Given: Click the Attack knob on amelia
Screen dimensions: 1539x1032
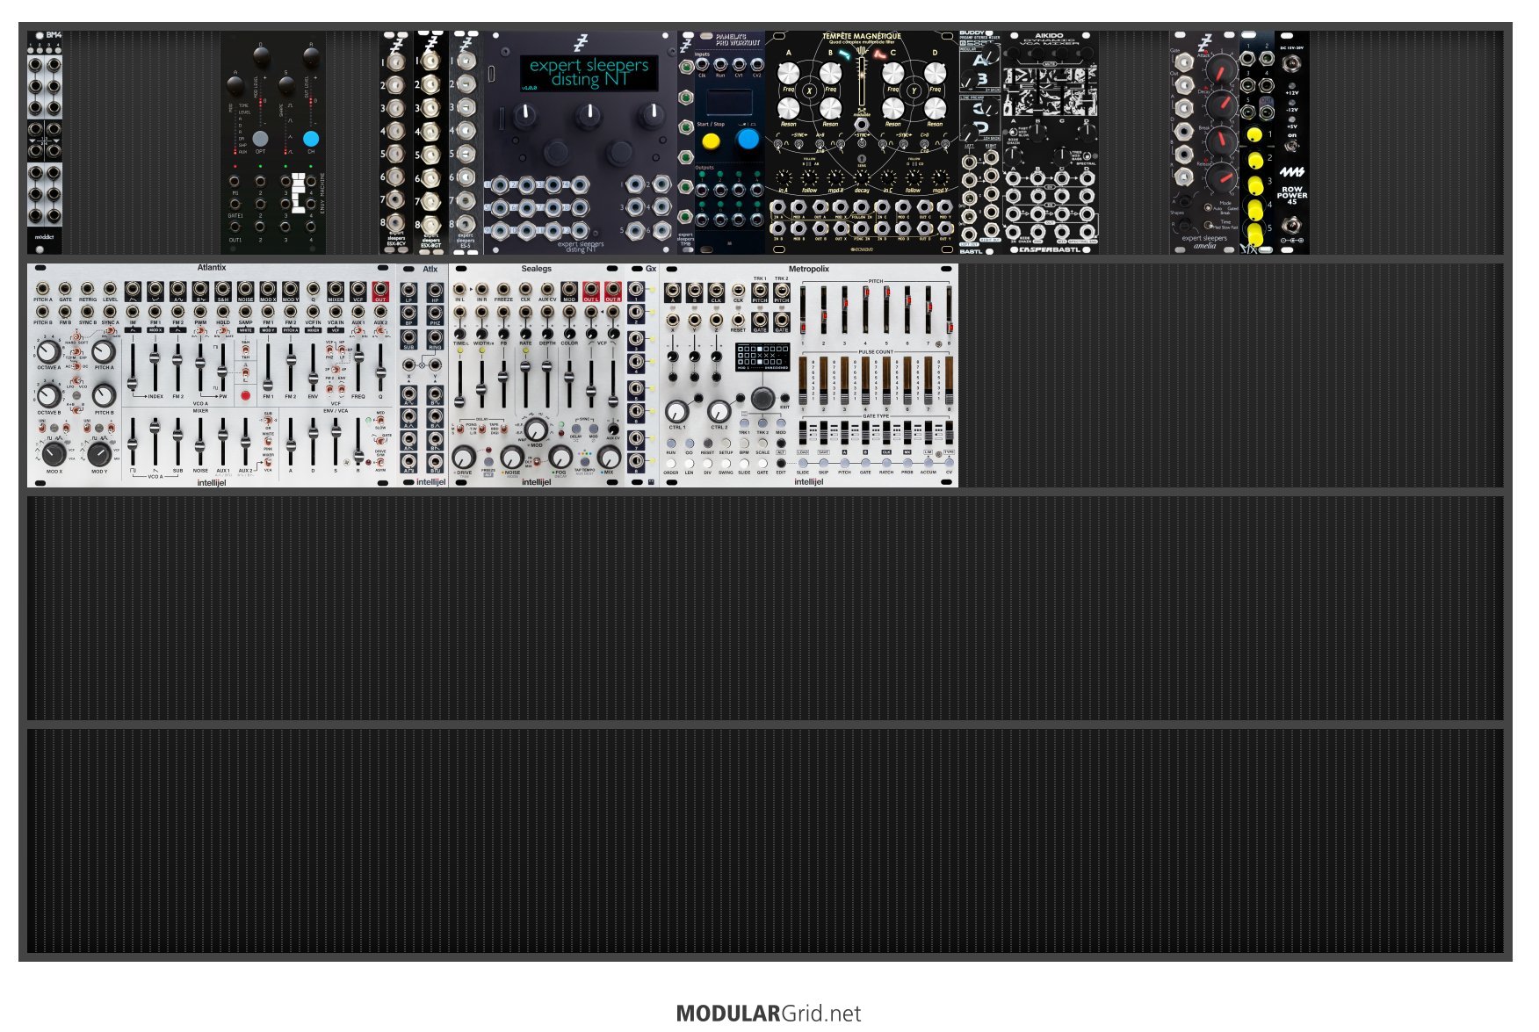Looking at the screenshot, I should pos(1220,68).
